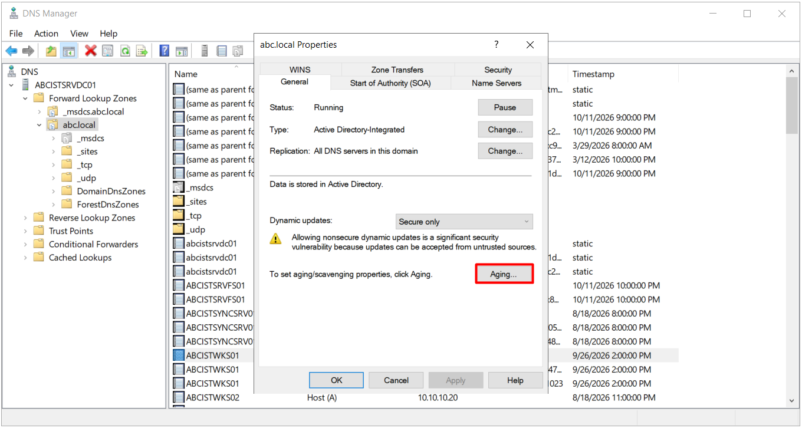Screen dimensions: 802x428
Task: Click the New Server tower icon
Action: coord(205,51)
